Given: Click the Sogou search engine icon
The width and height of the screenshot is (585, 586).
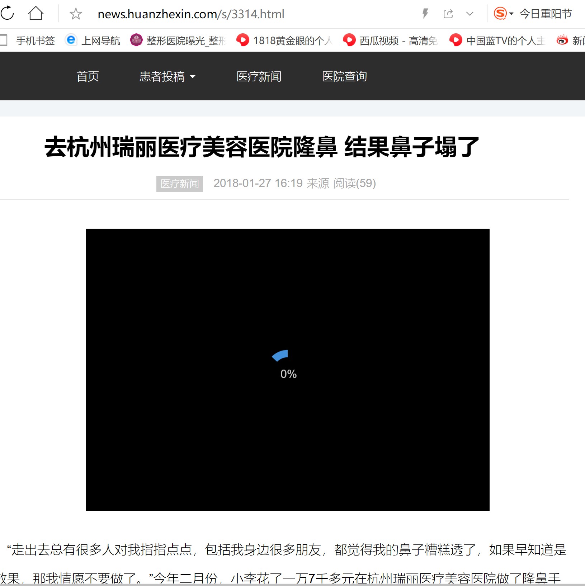Looking at the screenshot, I should 500,14.
